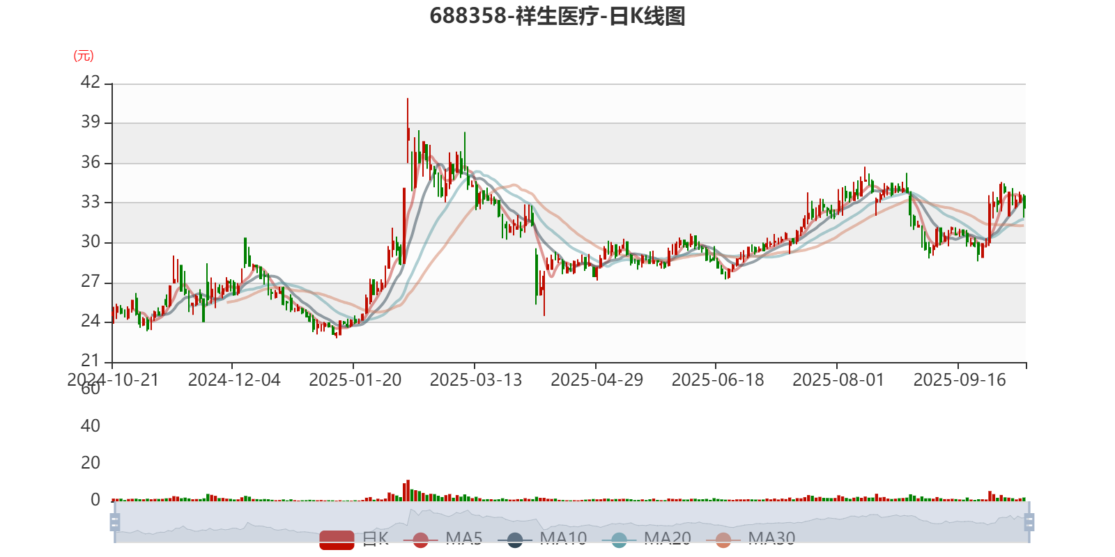The image size is (1115, 557).
Task: Click the 30 price axis label
Action: [91, 242]
